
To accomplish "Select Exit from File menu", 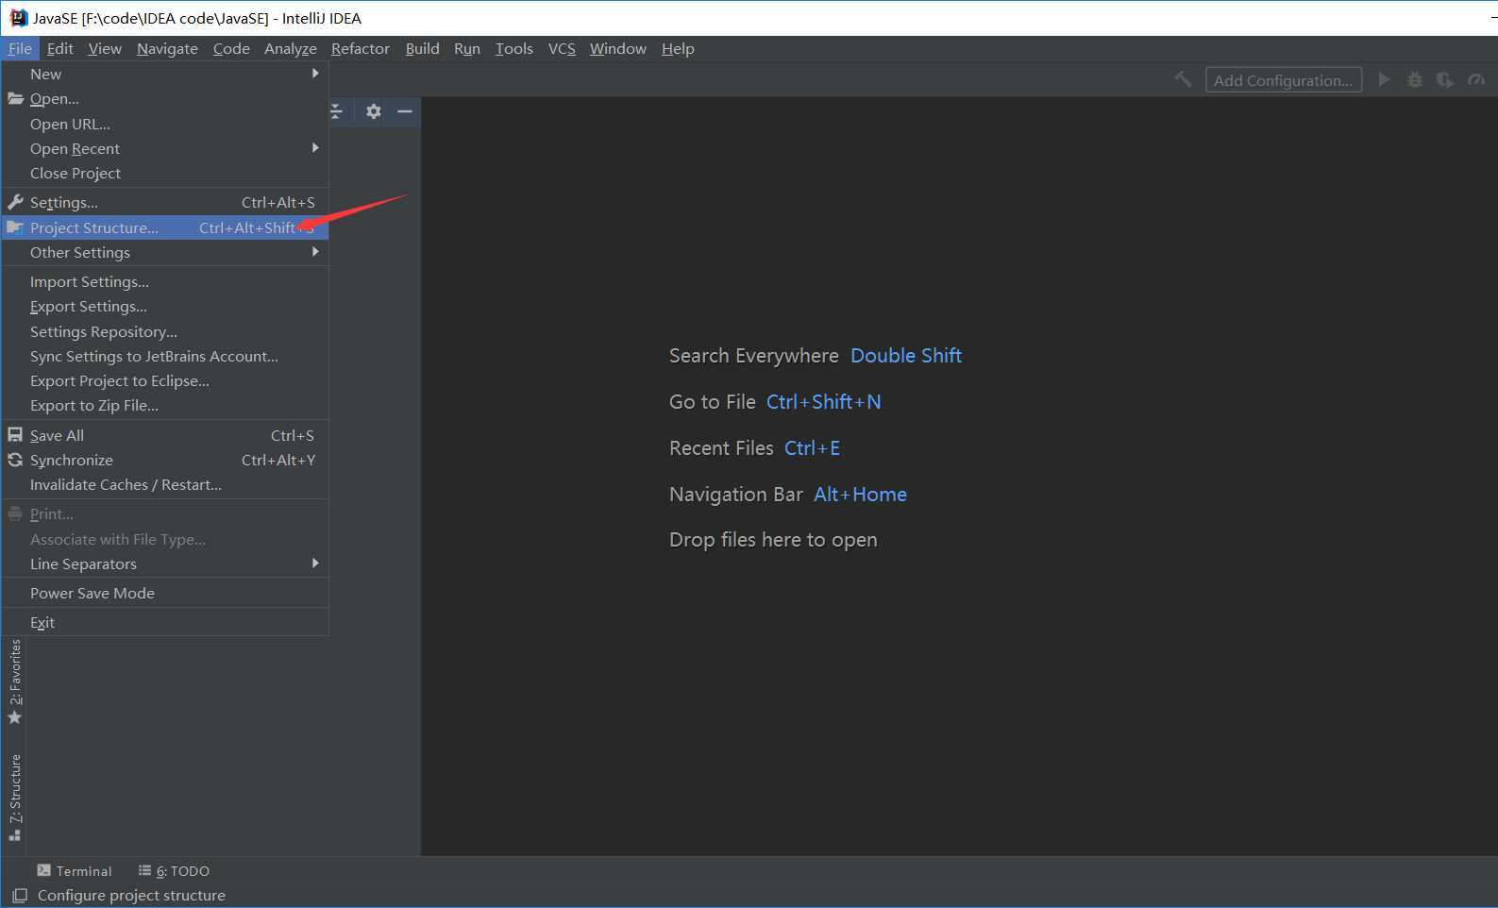I will click(x=165, y=622).
